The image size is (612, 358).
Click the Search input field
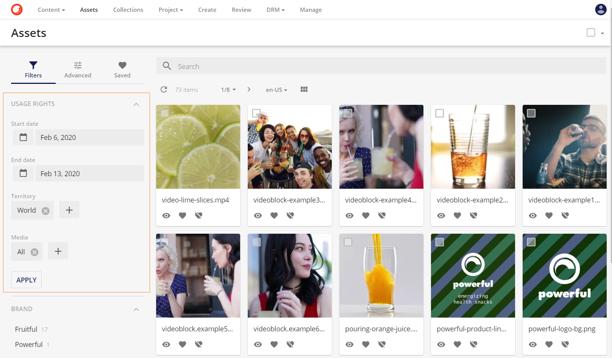[x=382, y=66]
